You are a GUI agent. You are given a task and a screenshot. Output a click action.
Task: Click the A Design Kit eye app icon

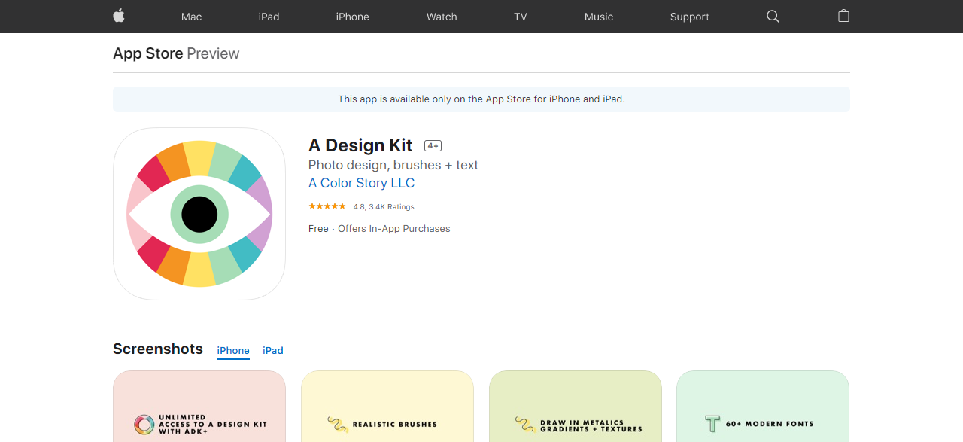(199, 214)
